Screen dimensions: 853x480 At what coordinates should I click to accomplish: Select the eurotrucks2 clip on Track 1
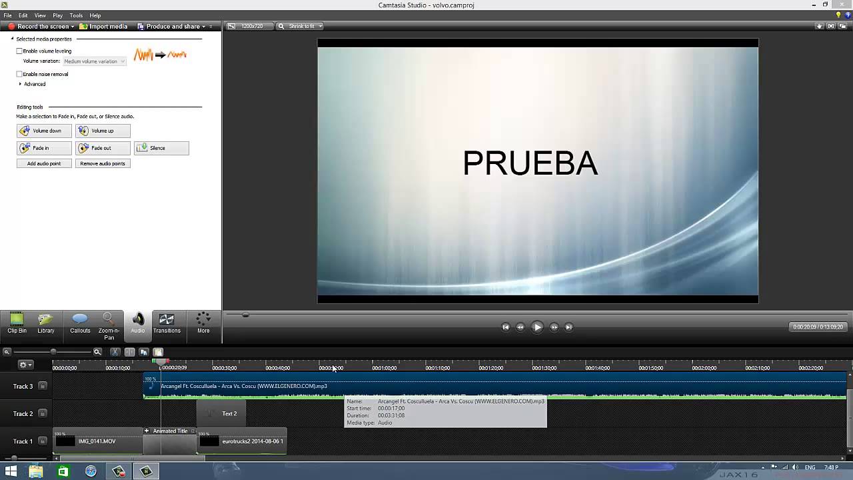click(242, 441)
